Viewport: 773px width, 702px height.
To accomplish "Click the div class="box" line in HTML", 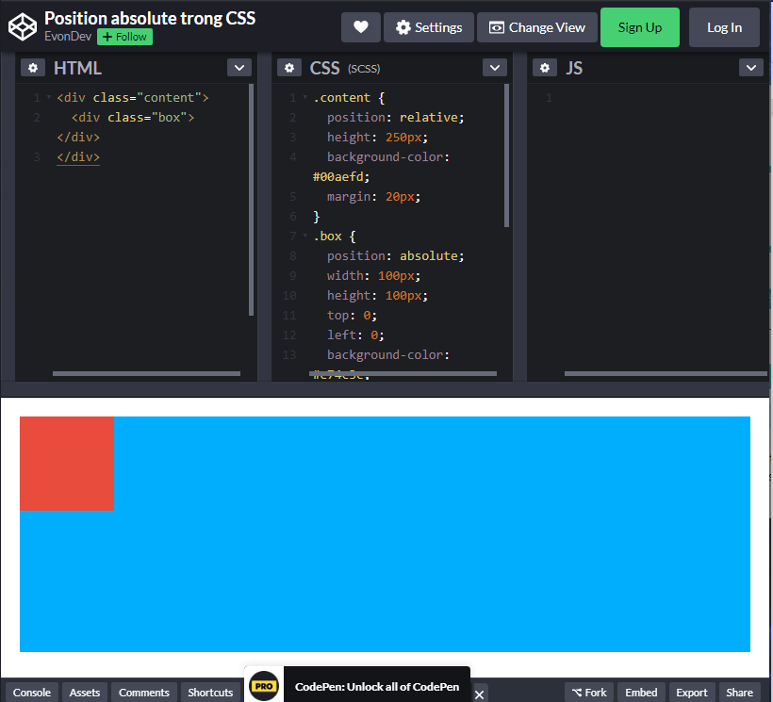I will click(x=133, y=117).
